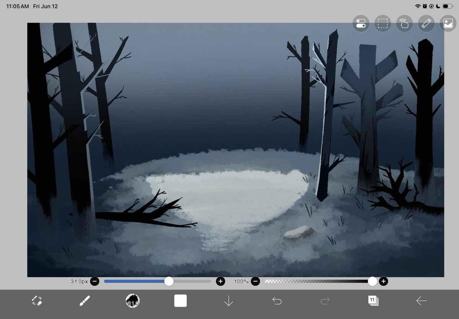
Task: Tap the Do Not Disturb moon icon
Action: [x=438, y=7]
